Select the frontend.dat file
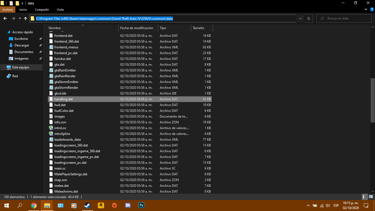 pos(130,36)
